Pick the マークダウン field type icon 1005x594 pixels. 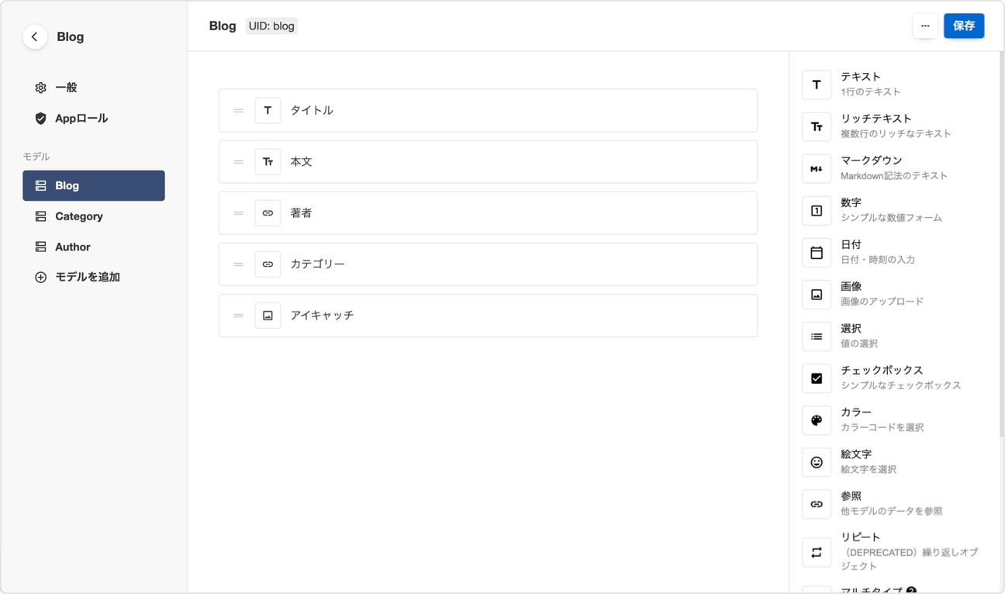point(817,168)
